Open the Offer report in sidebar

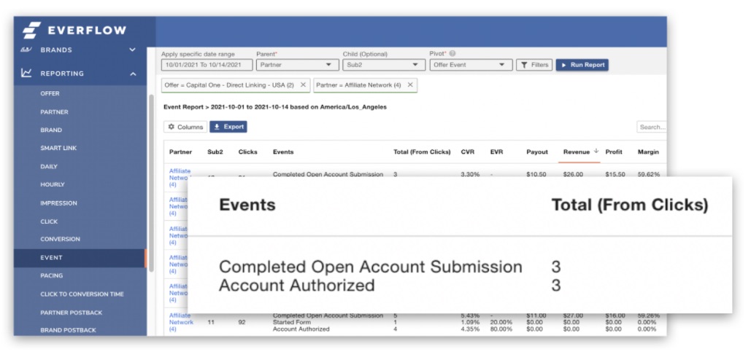click(x=50, y=94)
